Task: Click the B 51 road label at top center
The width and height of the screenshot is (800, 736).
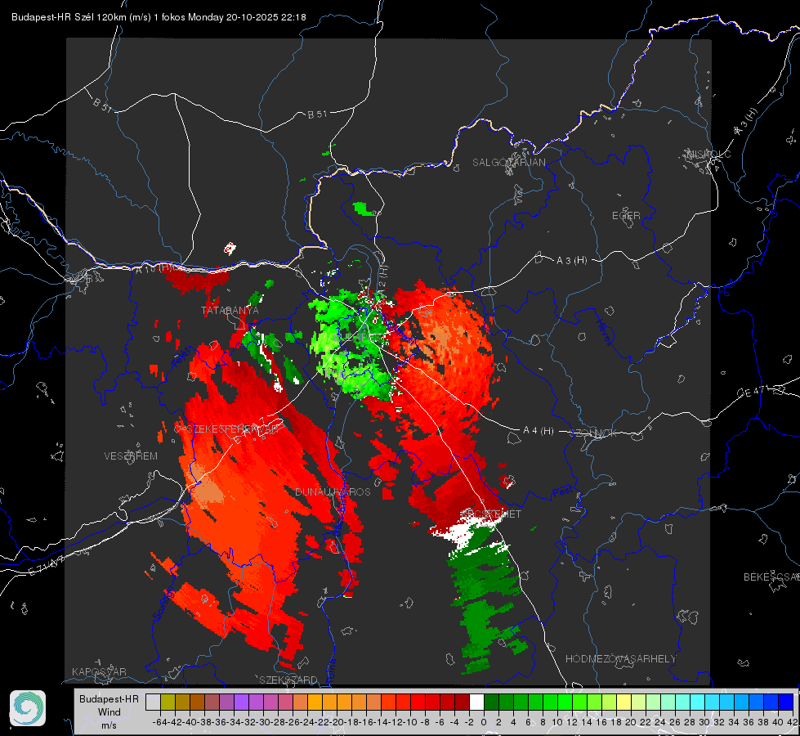Action: [317, 114]
